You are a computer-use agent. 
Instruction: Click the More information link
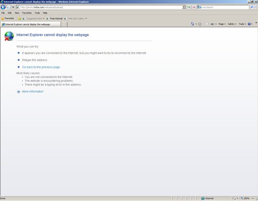tap(33, 91)
